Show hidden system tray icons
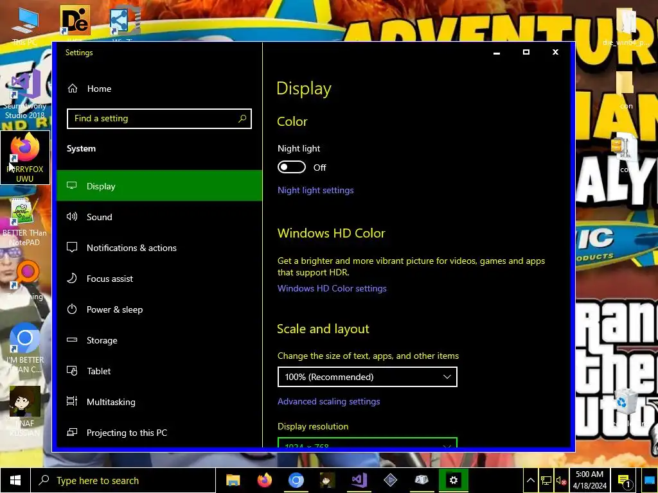Viewport: 658px width, 493px height. 530,480
